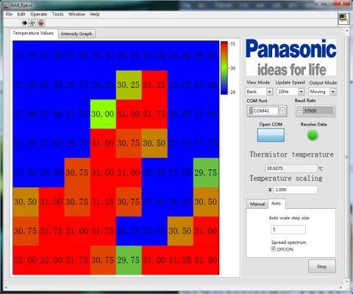The width and height of the screenshot is (353, 294).
Task: Open the COM Port selector arrow
Action: pyautogui.click(x=282, y=110)
